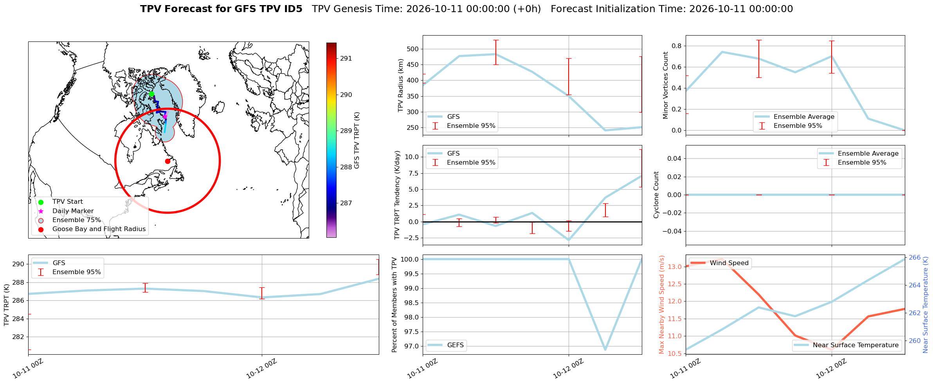Click the Cyclone Count axis label

tap(656, 195)
